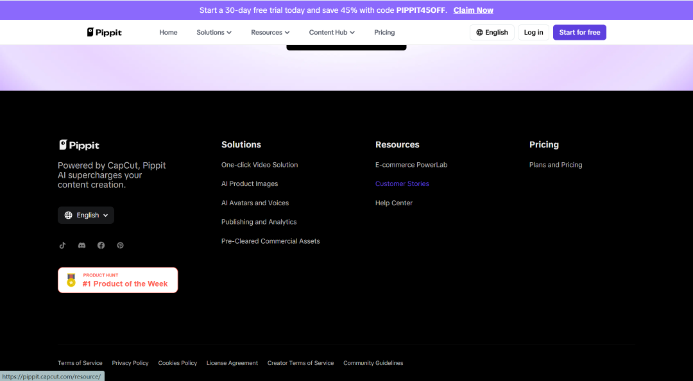
Task: Open Pippit Discord icon in footer
Action: coord(81,245)
